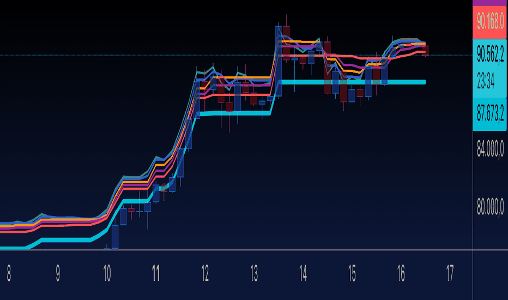The width and height of the screenshot is (508, 300).
Task: Click date 8 on the time axis
Action: tap(9, 273)
